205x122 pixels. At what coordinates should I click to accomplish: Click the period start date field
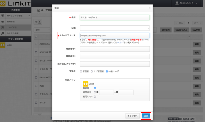(x=107, y=92)
